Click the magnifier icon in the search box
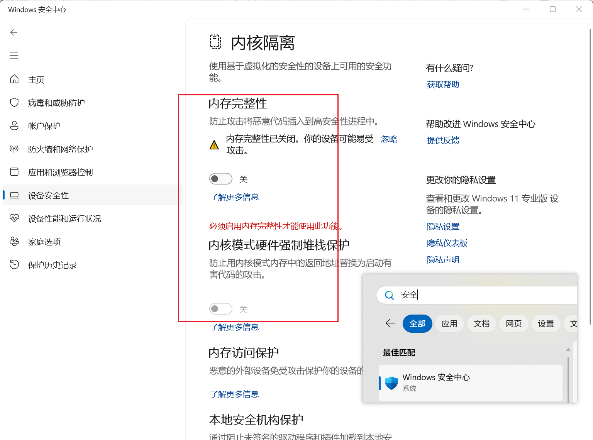593x440 pixels. [x=389, y=295]
